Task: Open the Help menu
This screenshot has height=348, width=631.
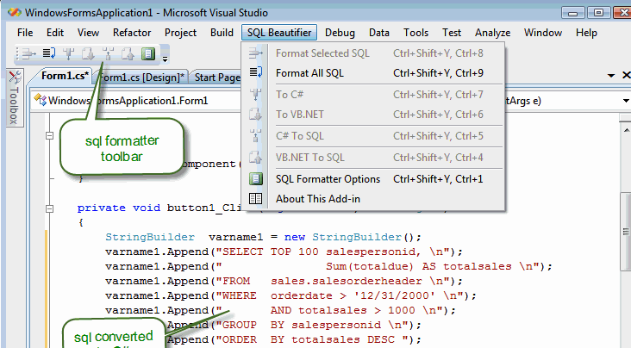Action: (586, 33)
